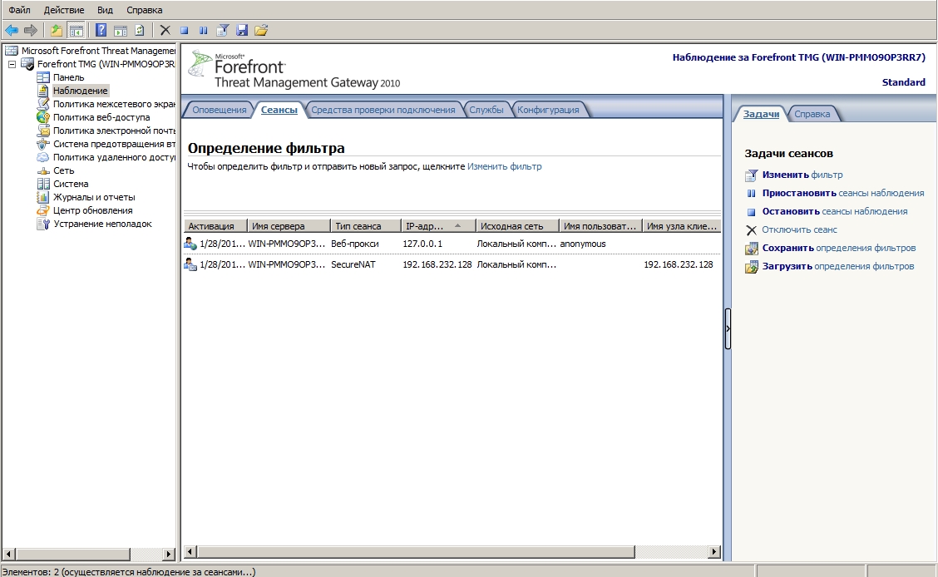Open the Файл menu
Image resolution: width=938 pixels, height=577 pixels.
19,10
